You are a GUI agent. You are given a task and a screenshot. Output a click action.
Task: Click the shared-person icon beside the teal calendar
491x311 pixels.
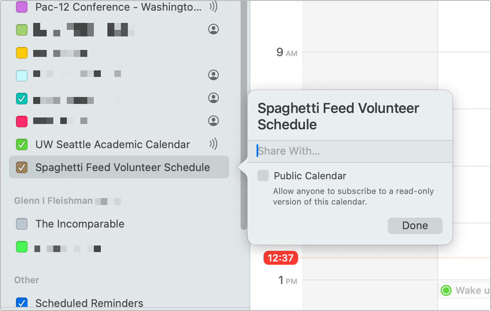214,98
